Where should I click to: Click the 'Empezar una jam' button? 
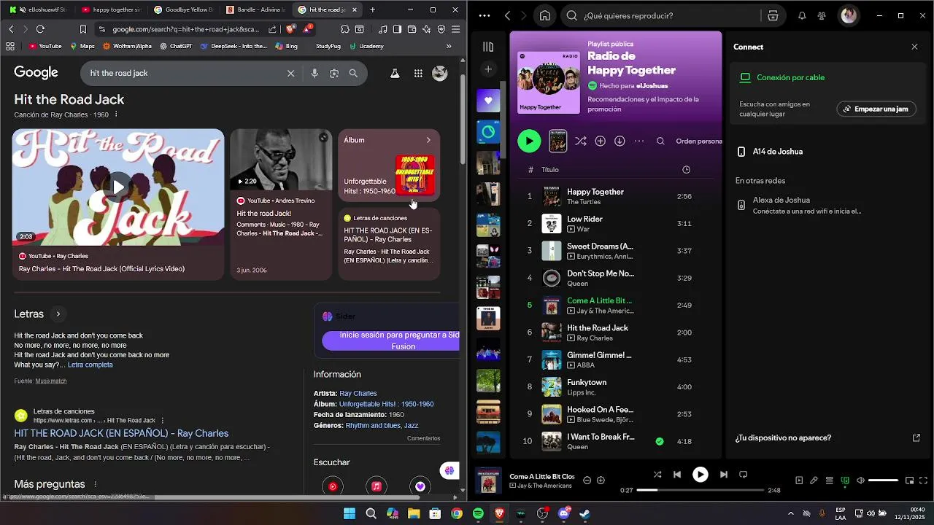coord(876,109)
